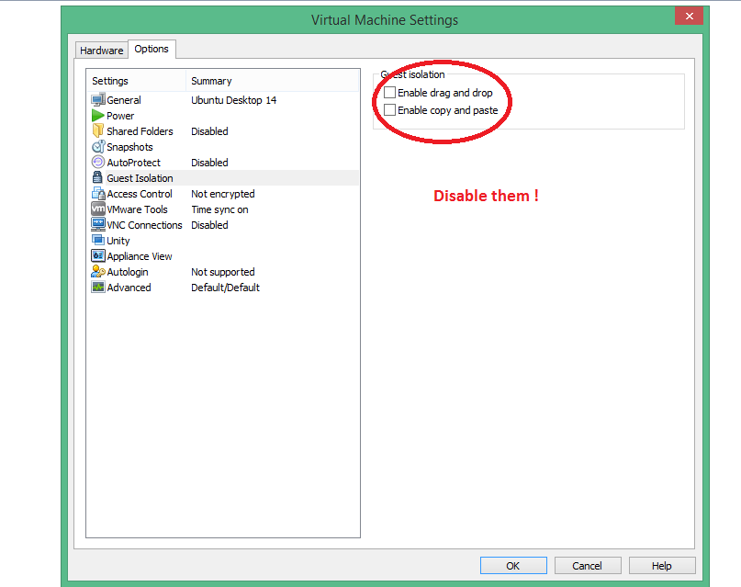The width and height of the screenshot is (741, 587).
Task: Select the Unity row label
Action: (118, 241)
